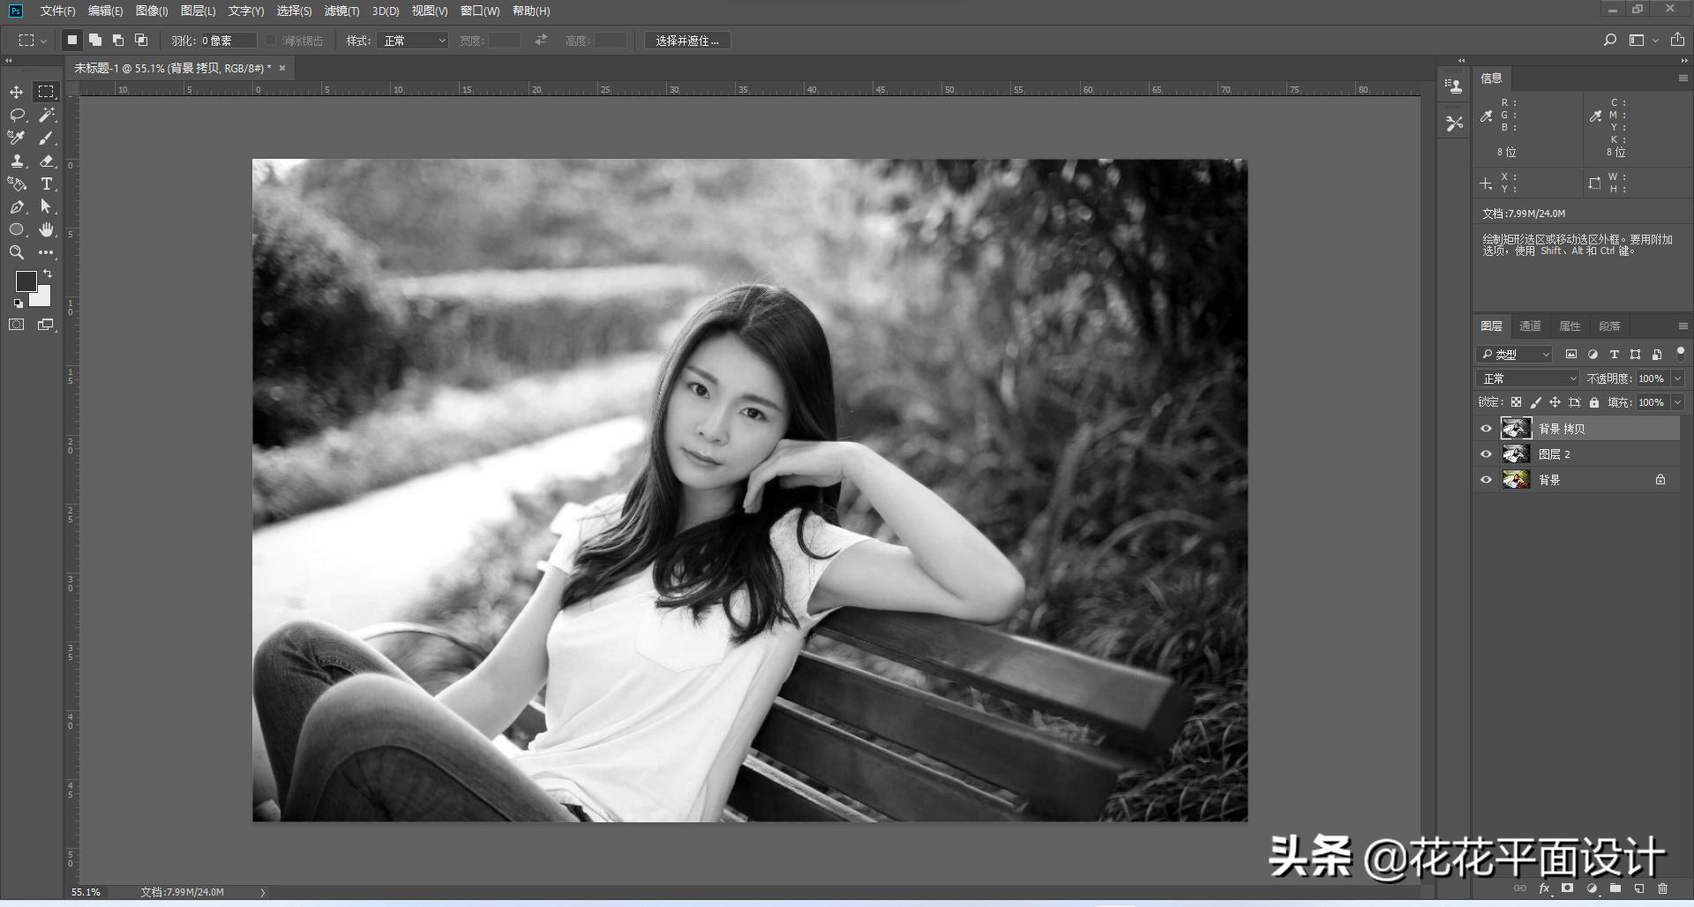Screen dimensions: 1694x907
Task: Click the 选择并遮住 button
Action: coord(686,41)
